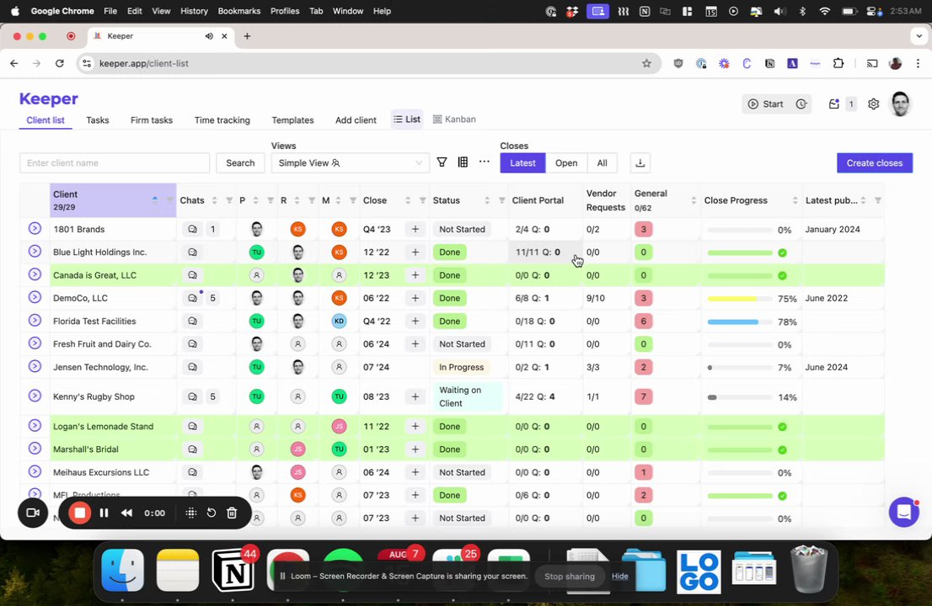Open the three-dots more options menu
The image size is (932, 606).
(x=485, y=162)
